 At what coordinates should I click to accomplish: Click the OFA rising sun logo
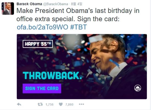coord(138,88)
